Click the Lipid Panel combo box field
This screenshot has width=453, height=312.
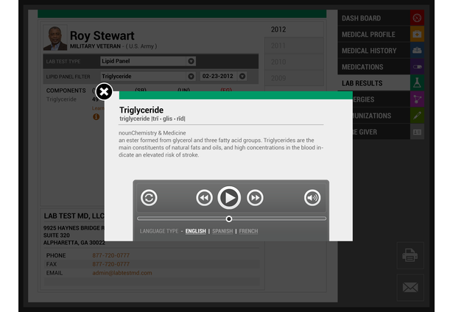point(148,61)
